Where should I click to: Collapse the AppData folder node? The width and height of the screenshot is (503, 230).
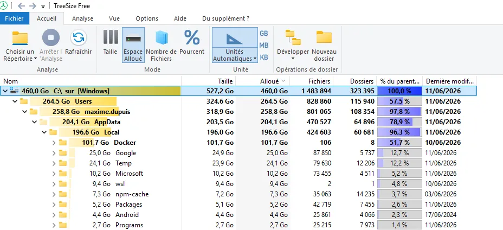coord(34,122)
